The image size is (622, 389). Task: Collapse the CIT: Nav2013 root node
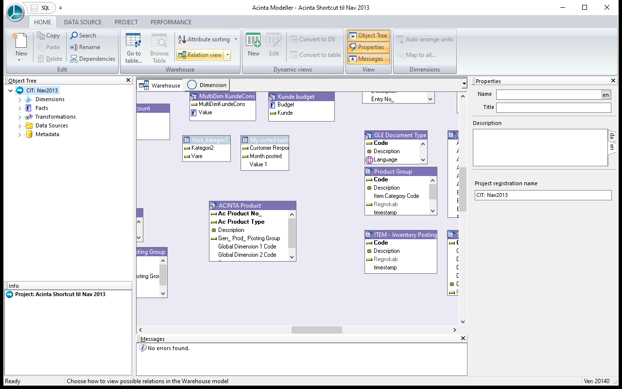11,90
